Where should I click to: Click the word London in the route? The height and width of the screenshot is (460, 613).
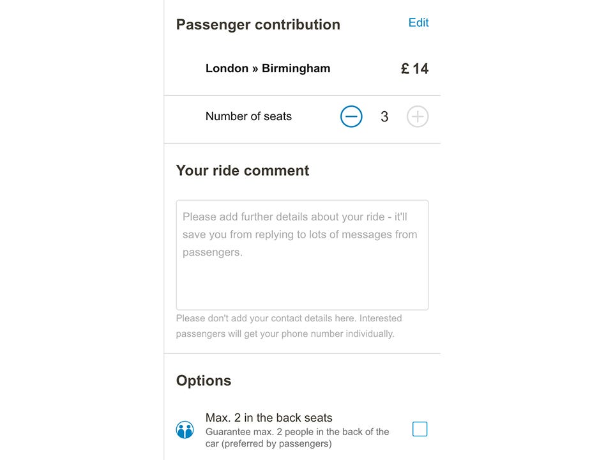[x=227, y=68]
